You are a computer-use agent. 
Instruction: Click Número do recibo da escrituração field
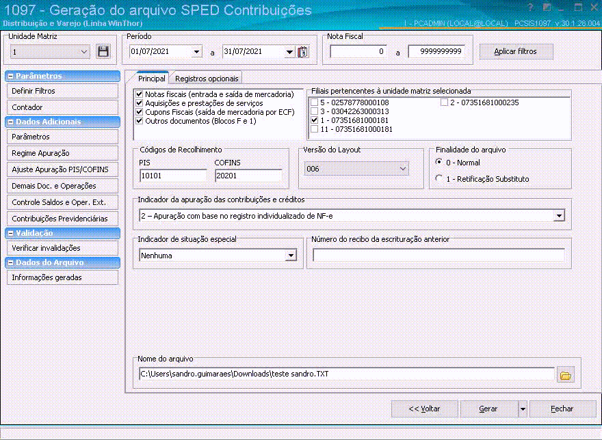(439, 256)
